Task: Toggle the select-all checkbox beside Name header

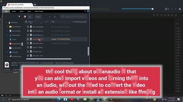Action: [x=26, y=22]
